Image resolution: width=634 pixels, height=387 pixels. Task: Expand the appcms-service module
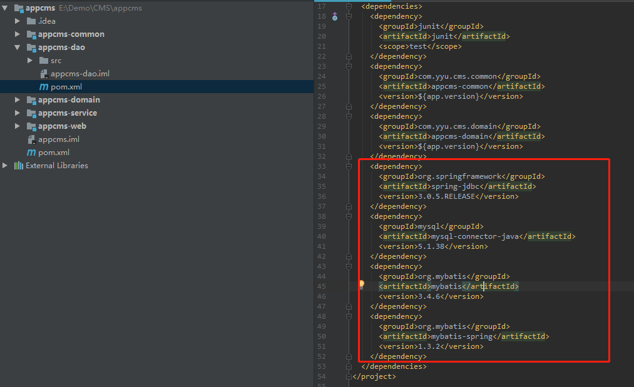pyautogui.click(x=18, y=113)
